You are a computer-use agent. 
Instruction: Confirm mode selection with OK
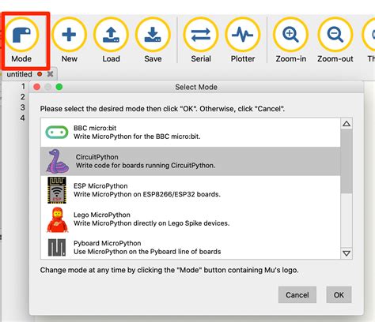click(339, 295)
